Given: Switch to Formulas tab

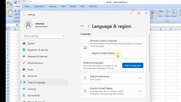Looking at the screenshot, I should (x=53, y=6).
